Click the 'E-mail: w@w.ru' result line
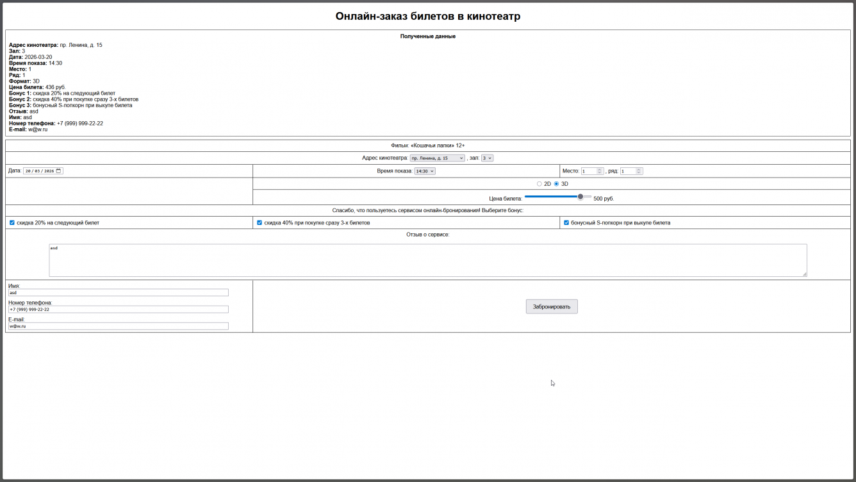 pyautogui.click(x=28, y=129)
